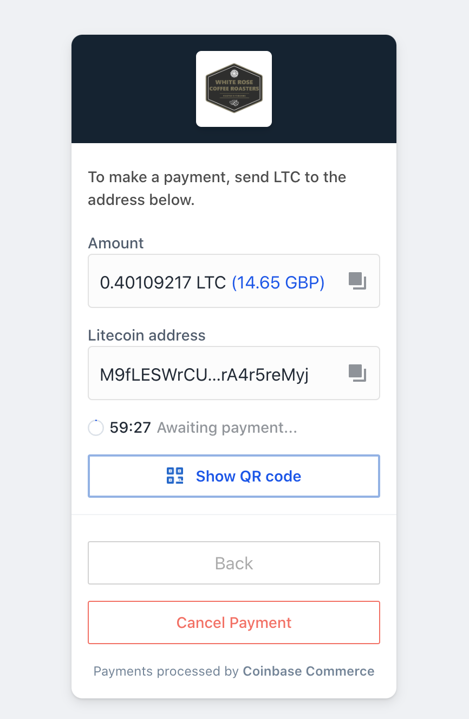Click the Litecoin address label
This screenshot has height=719, width=469.
click(147, 335)
